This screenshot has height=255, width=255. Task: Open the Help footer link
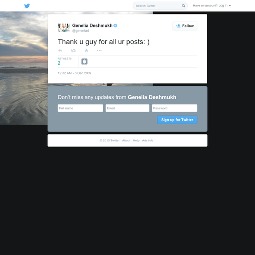[136, 140]
